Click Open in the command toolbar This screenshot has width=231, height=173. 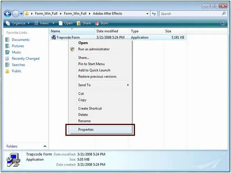[66, 23]
